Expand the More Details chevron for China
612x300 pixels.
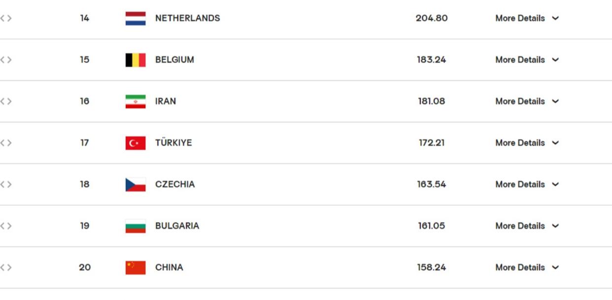(555, 267)
